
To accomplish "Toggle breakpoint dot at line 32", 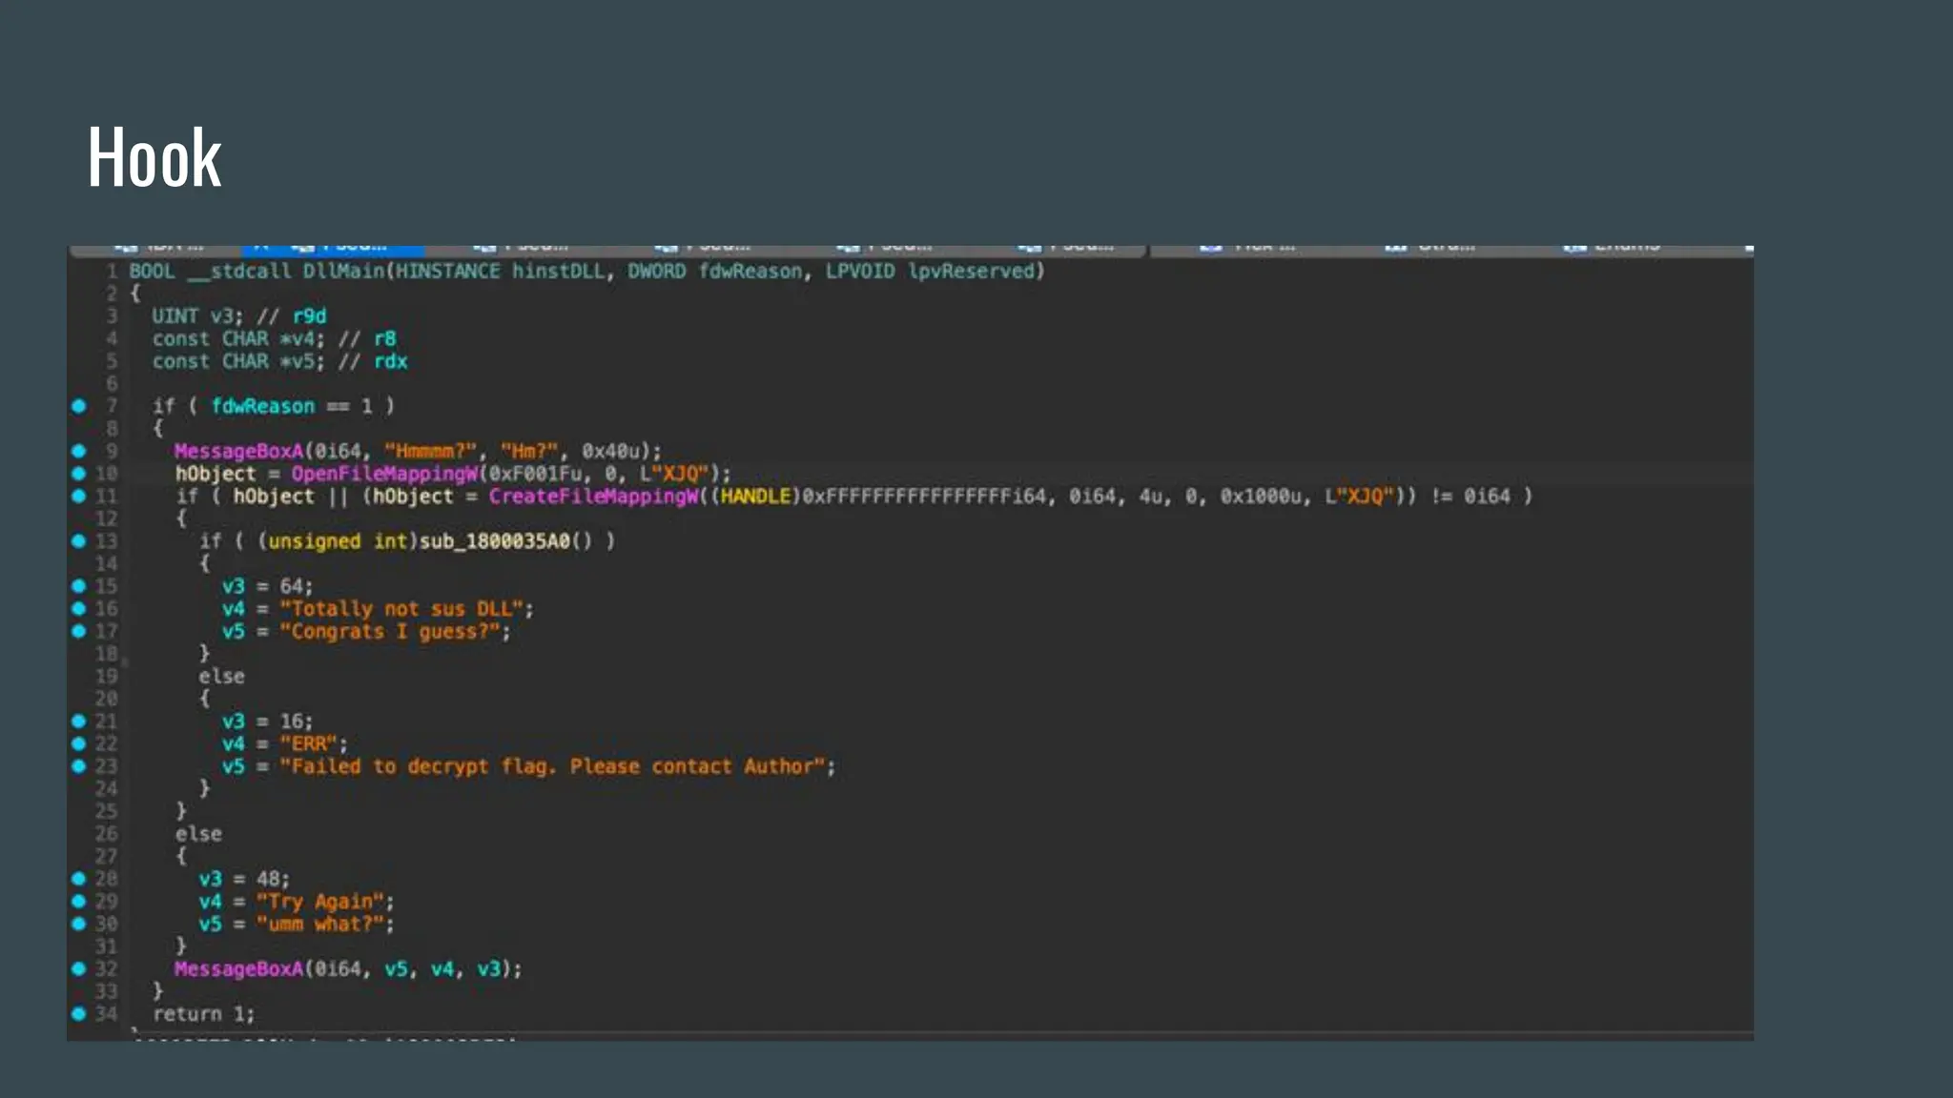I will [x=79, y=969].
